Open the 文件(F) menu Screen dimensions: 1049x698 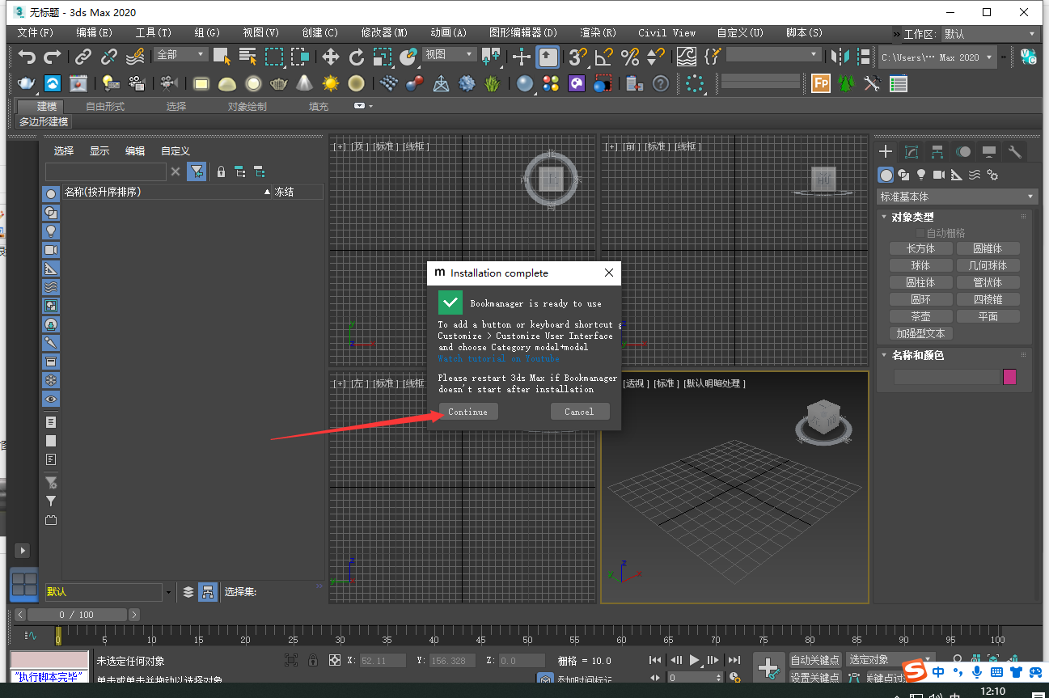point(35,33)
